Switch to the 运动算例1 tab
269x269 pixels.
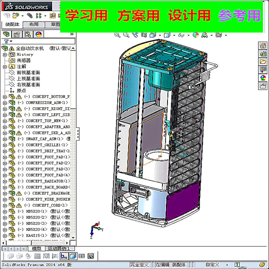pos(60,249)
